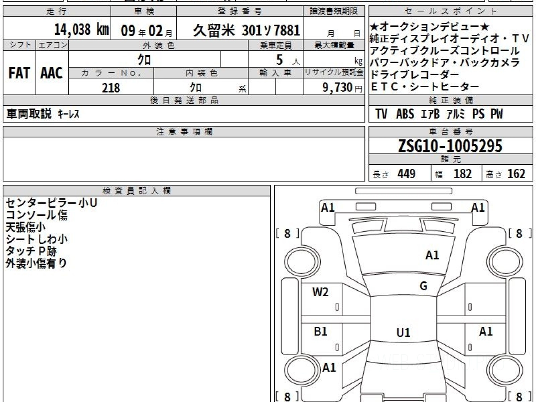Click the 検査員記入欄 header
Viewport: 536px width, 402px height.
pos(137,191)
